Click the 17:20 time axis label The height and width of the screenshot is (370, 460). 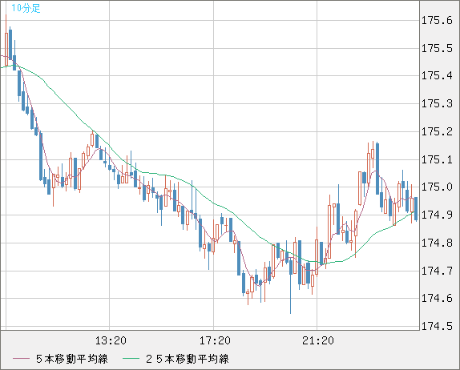pos(215,340)
